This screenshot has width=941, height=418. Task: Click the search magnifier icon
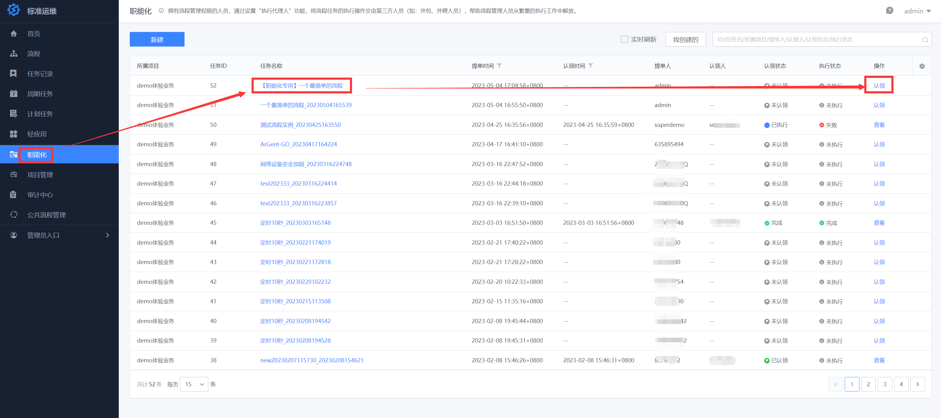click(925, 40)
